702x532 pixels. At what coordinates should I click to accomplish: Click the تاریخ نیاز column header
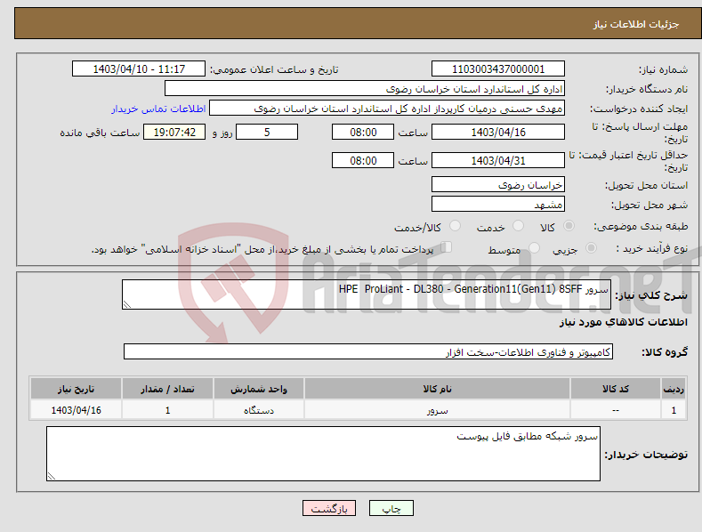coord(77,389)
